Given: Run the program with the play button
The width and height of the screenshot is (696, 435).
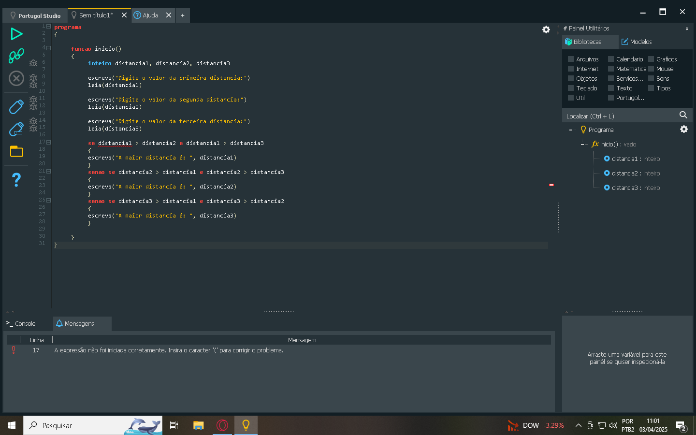Looking at the screenshot, I should 16,34.
